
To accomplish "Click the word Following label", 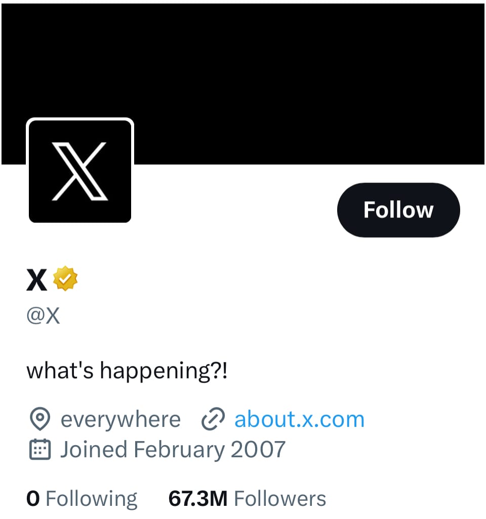I will (x=92, y=499).
